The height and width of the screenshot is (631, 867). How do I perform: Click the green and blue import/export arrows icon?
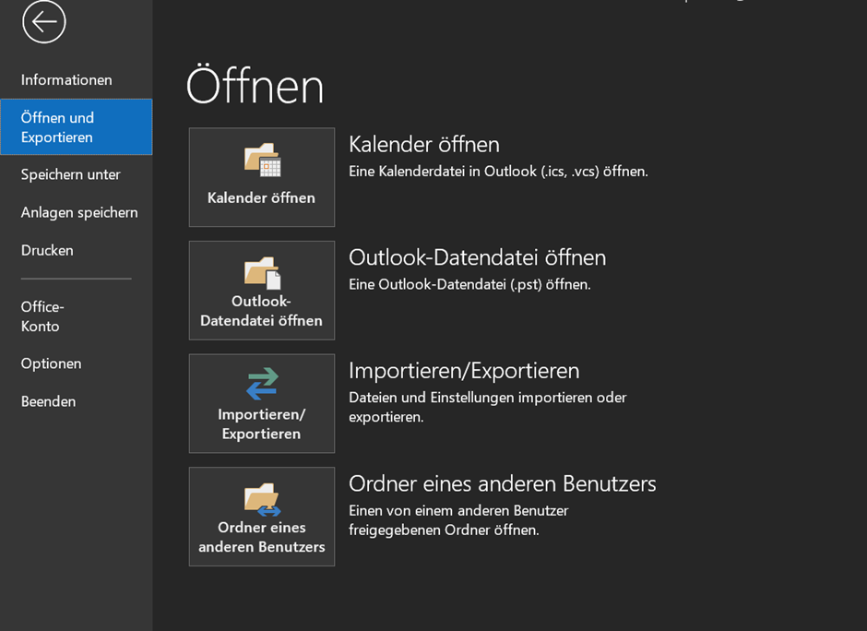262,383
